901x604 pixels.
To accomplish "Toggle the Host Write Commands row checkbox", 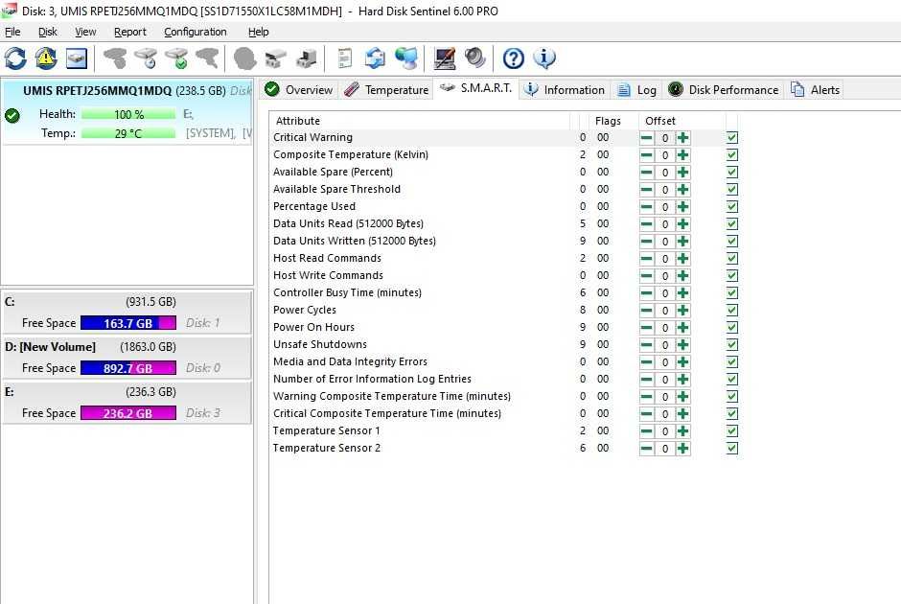I will 732,276.
